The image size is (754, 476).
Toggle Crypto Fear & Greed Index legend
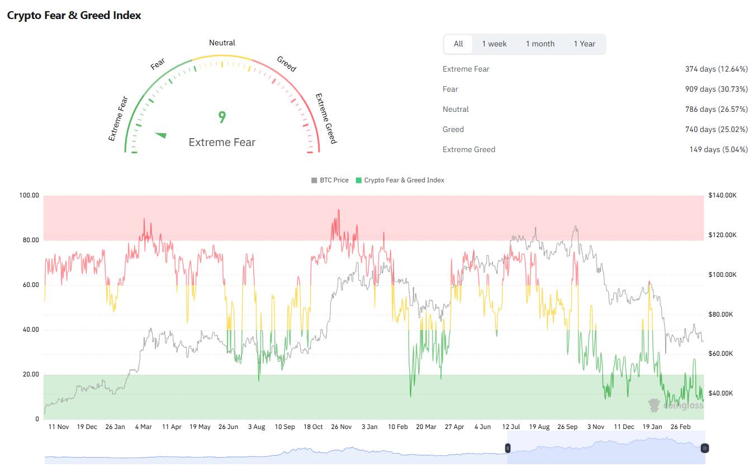[x=400, y=180]
